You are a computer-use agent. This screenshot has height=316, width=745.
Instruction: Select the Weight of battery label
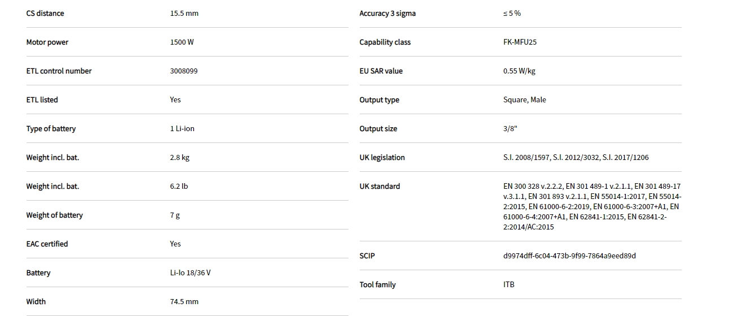pyautogui.click(x=54, y=215)
